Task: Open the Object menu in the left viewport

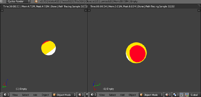Action: [x=45, y=95]
